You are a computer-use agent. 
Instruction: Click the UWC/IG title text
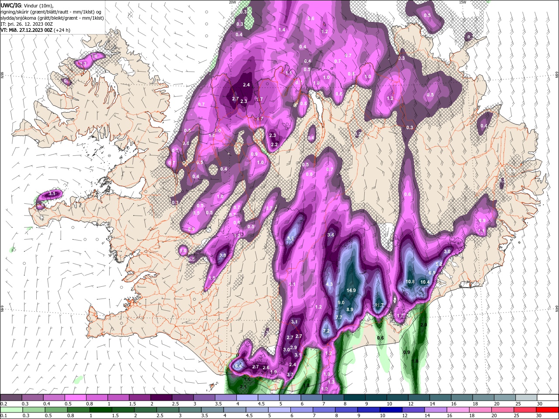coord(11,5)
